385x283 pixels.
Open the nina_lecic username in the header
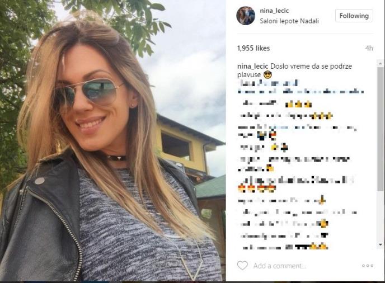(274, 11)
